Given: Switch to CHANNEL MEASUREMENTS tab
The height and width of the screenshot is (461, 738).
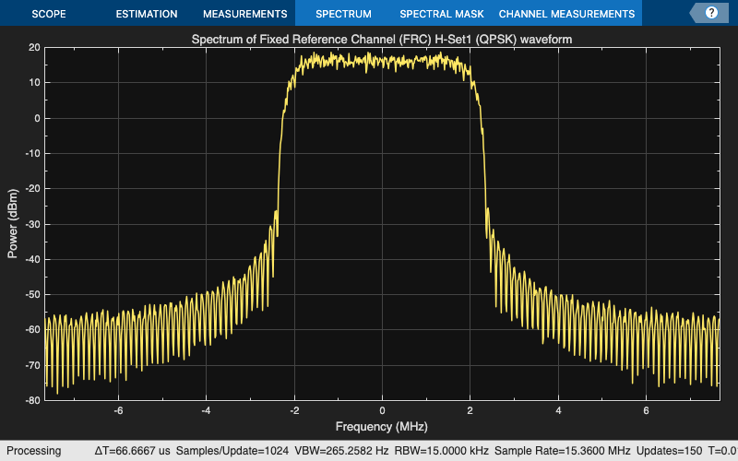Looking at the screenshot, I should [x=566, y=14].
